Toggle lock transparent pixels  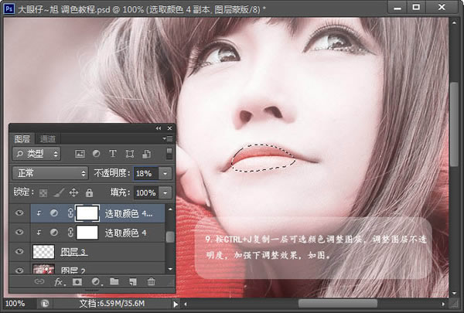pos(43,193)
